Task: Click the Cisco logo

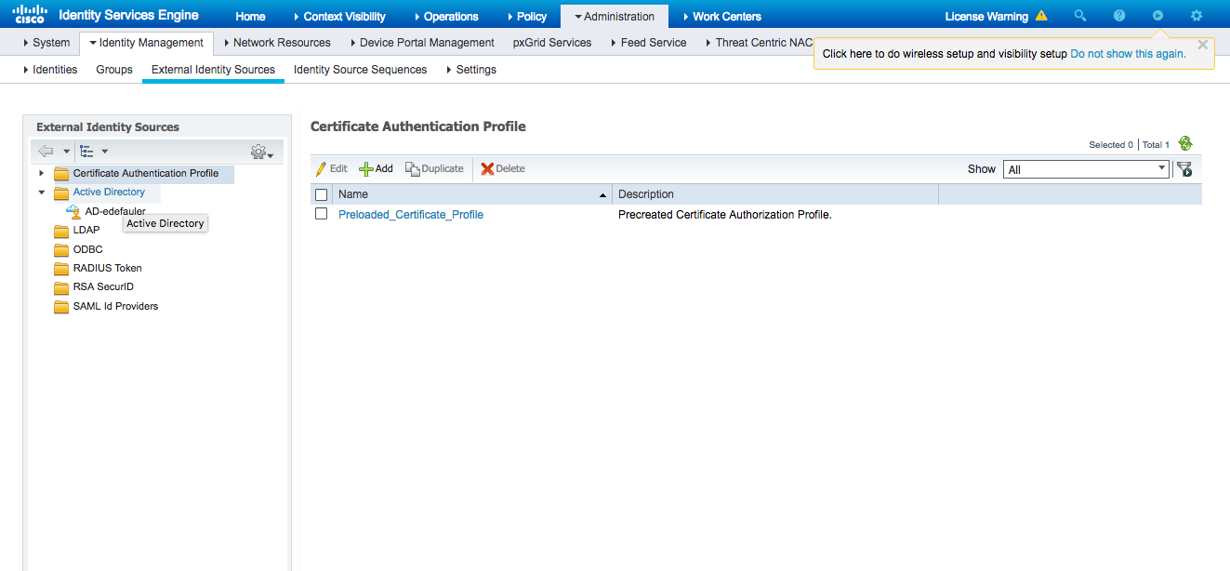Action: tap(30, 14)
